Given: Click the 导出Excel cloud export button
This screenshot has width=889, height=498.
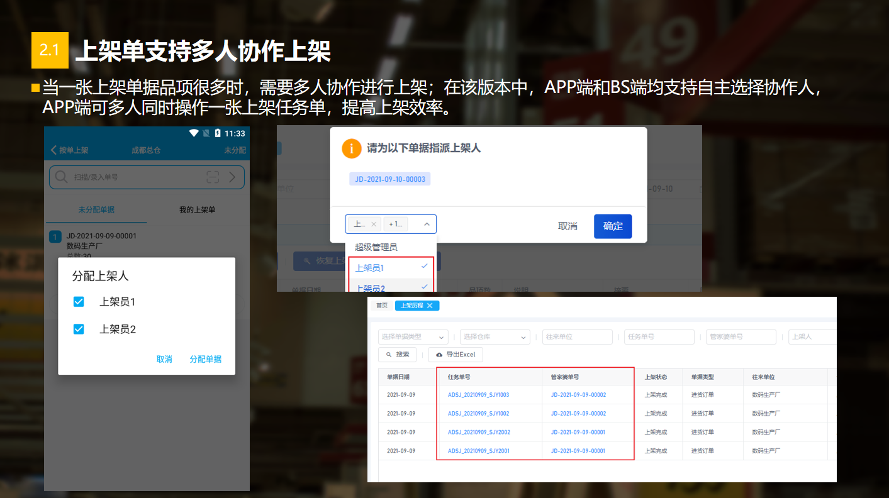Looking at the screenshot, I should 456,355.
